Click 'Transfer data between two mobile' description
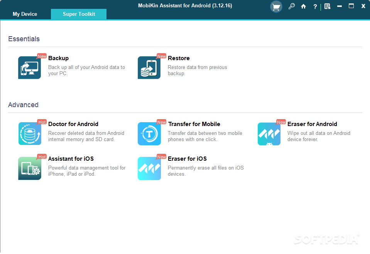This screenshot has width=370, height=254. pyautogui.click(x=205, y=136)
